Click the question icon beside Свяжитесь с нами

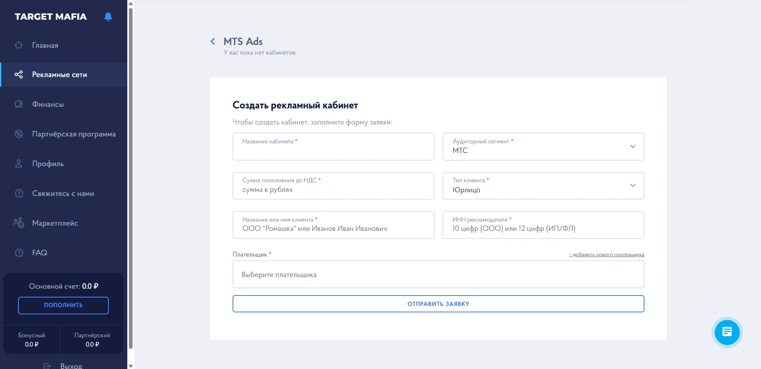pyautogui.click(x=19, y=193)
